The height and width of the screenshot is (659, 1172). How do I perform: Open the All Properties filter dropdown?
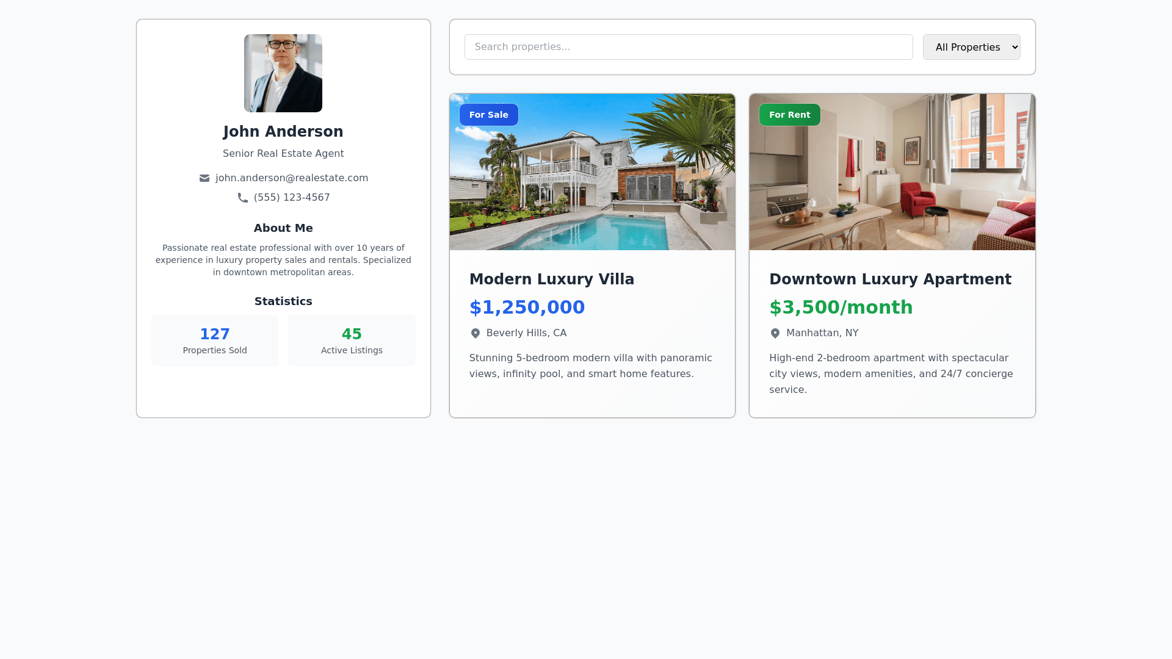tap(971, 47)
